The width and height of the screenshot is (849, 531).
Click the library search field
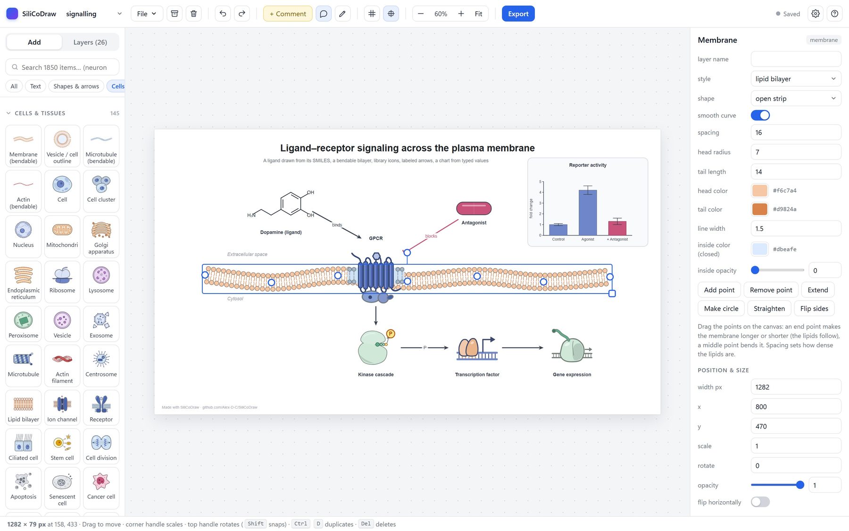(x=62, y=67)
